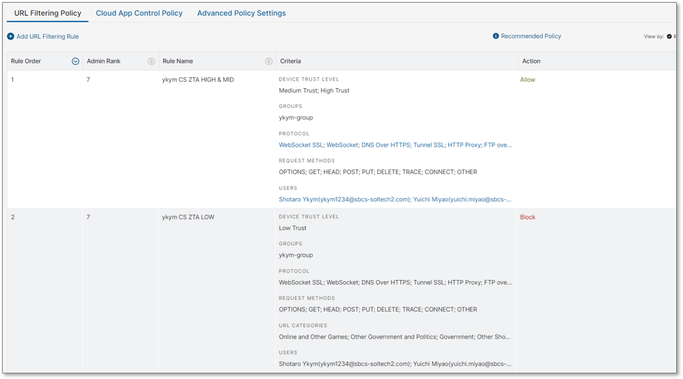Click admin rank 7 in rule 1

click(x=88, y=79)
